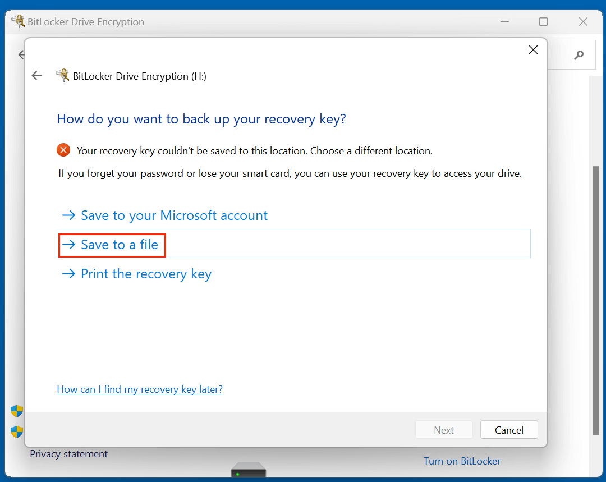The image size is (606, 482).
Task: Select the 'Print the recovery key' option
Action: pos(146,274)
